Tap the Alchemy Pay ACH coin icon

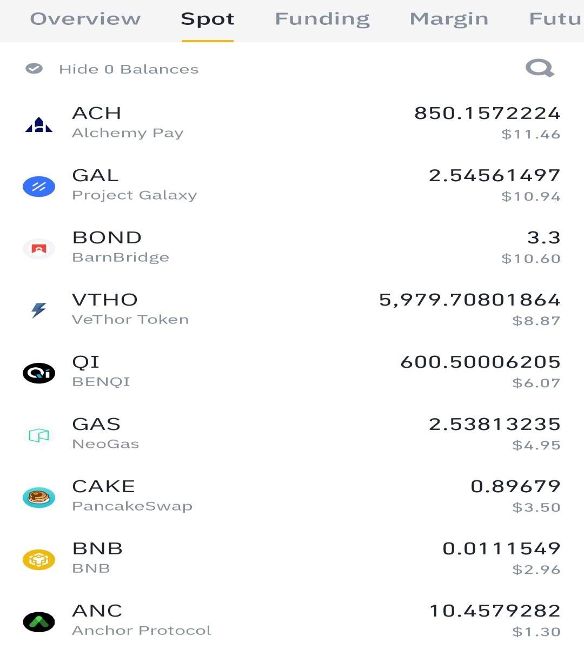[x=39, y=124]
